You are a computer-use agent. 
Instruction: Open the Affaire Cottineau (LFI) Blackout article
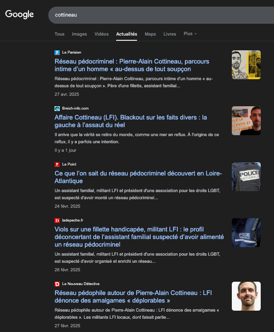131,121
